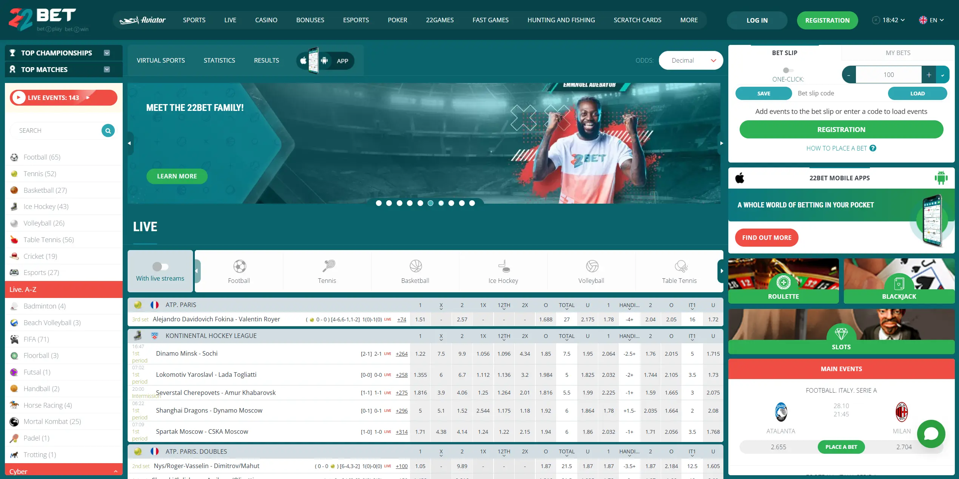959x479 pixels.
Task: Open the live chat bubble
Action: pyautogui.click(x=931, y=434)
